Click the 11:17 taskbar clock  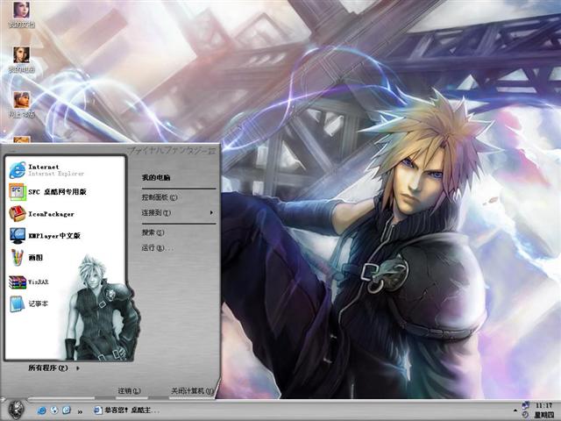coord(543,405)
